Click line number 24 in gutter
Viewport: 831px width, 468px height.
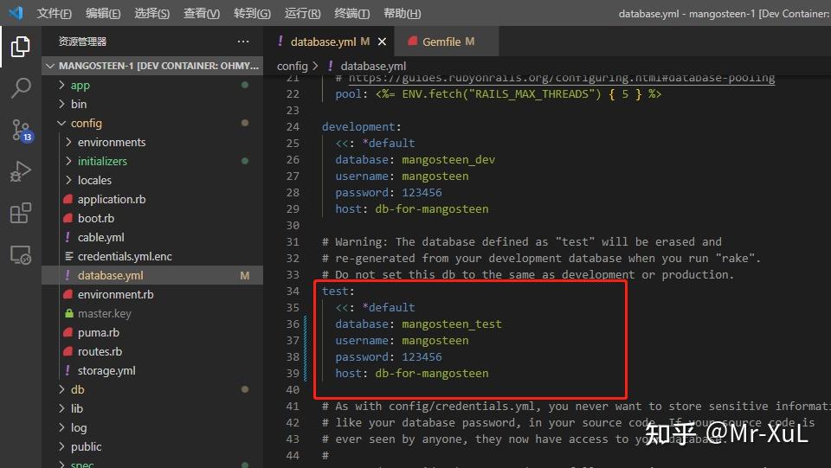pos(293,126)
